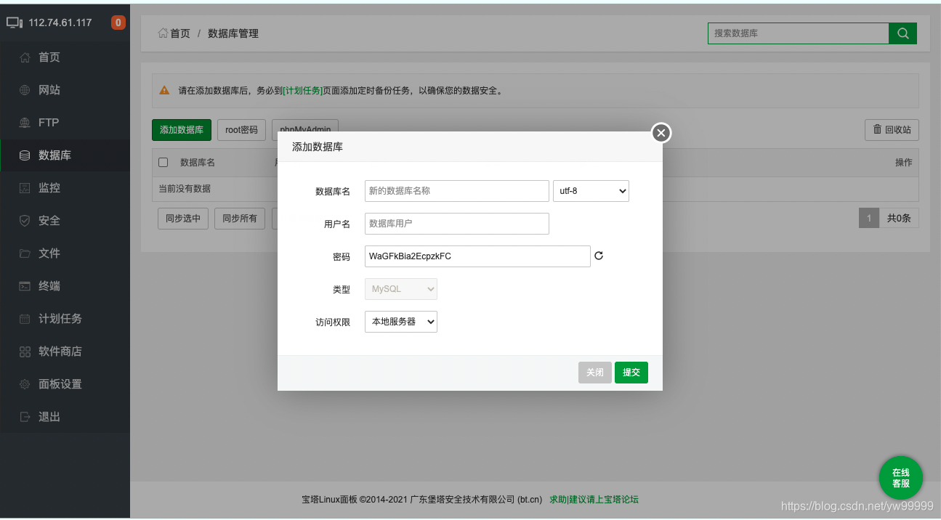941x520 pixels.
Task: Click the 同步所有 button
Action: coord(240,219)
